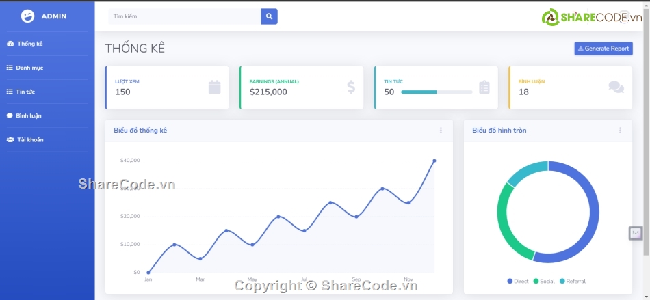Click the comments icon in Bình luận card
The width and height of the screenshot is (650, 300).
[x=616, y=87]
